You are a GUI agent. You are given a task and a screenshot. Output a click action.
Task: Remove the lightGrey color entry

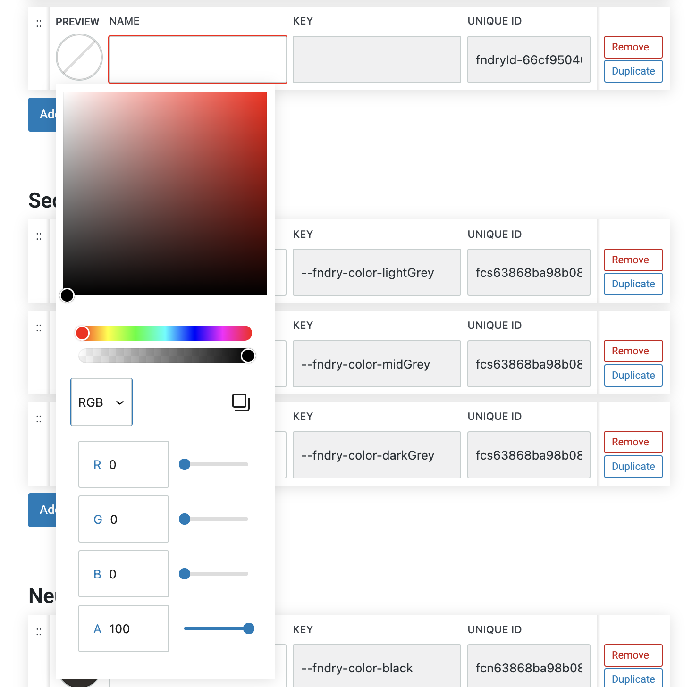coord(633,260)
